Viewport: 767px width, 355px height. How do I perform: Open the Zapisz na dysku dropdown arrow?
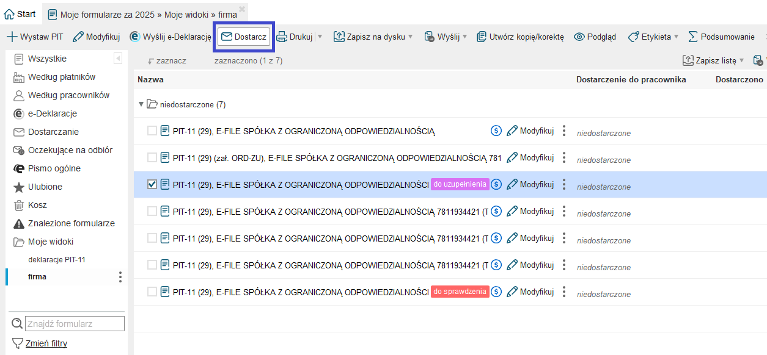tap(410, 37)
